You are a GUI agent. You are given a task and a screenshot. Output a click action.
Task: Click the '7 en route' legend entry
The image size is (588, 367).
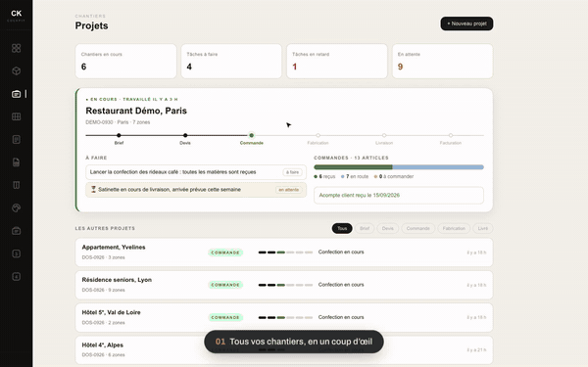click(355, 176)
